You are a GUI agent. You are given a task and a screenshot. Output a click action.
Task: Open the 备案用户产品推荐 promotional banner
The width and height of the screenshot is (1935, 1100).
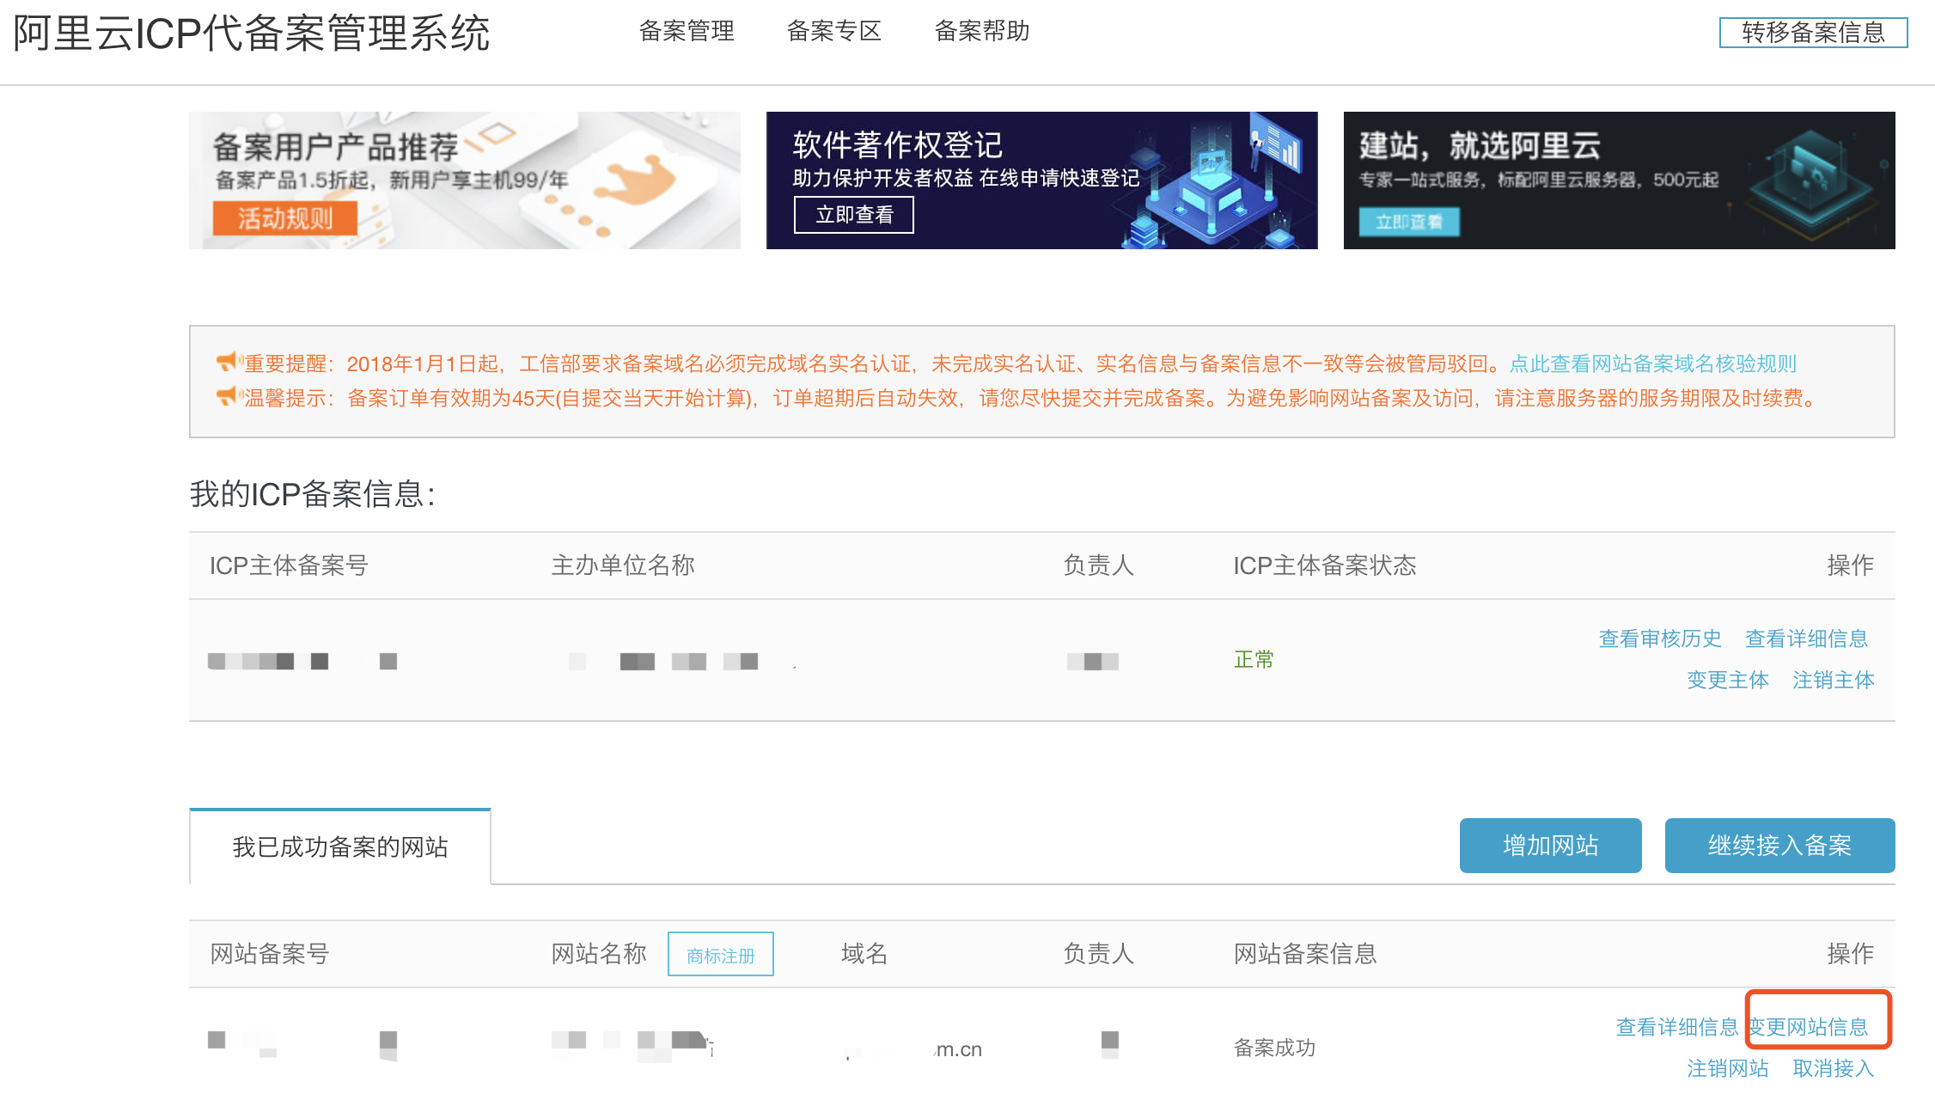click(464, 180)
